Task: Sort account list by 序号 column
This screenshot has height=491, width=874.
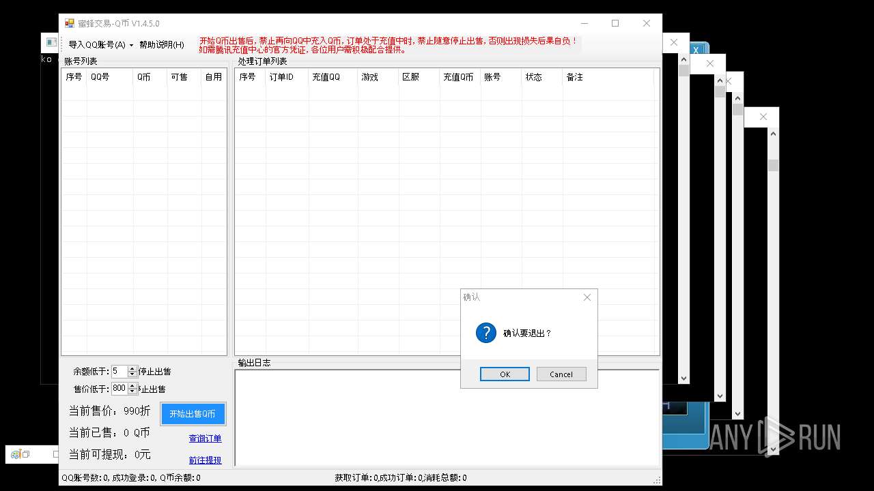Action: (x=74, y=77)
